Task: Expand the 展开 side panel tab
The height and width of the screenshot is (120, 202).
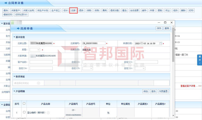Action: click(x=200, y=60)
